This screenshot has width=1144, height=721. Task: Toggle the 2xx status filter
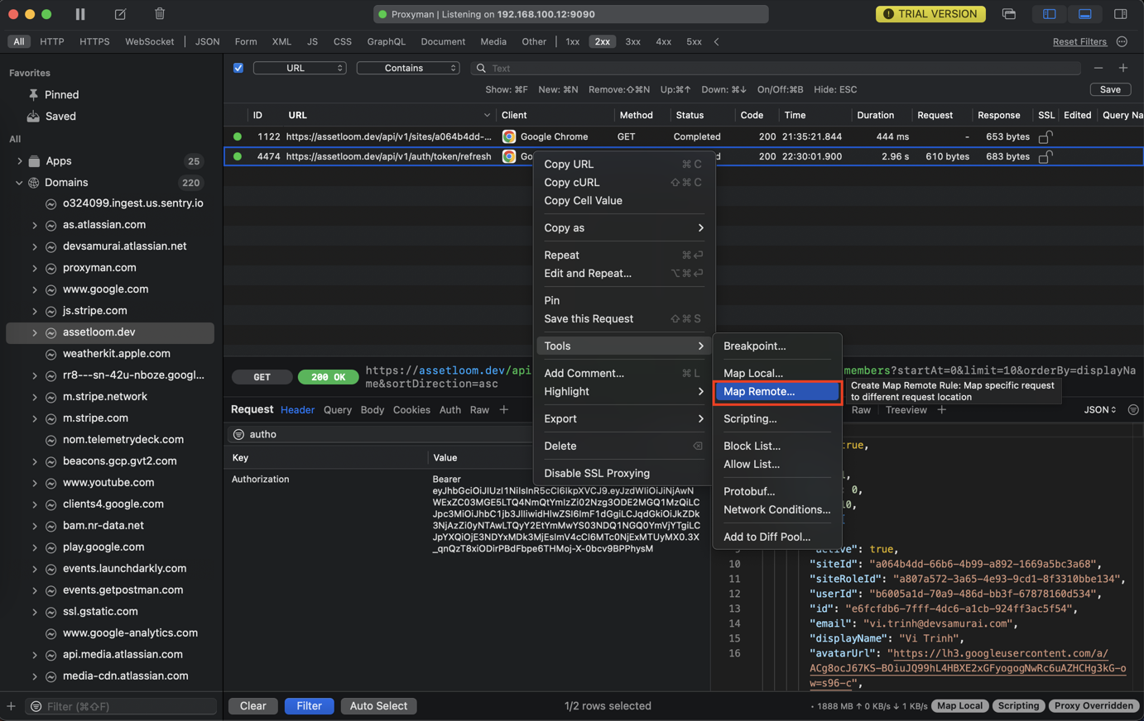602,41
